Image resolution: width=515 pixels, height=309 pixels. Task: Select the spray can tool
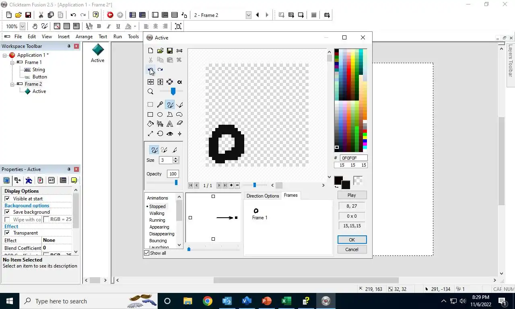pyautogui.click(x=160, y=124)
